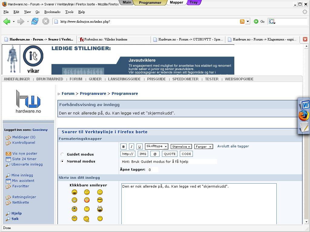
Task: Open the Meldinger (0) link
Action: click(24, 137)
